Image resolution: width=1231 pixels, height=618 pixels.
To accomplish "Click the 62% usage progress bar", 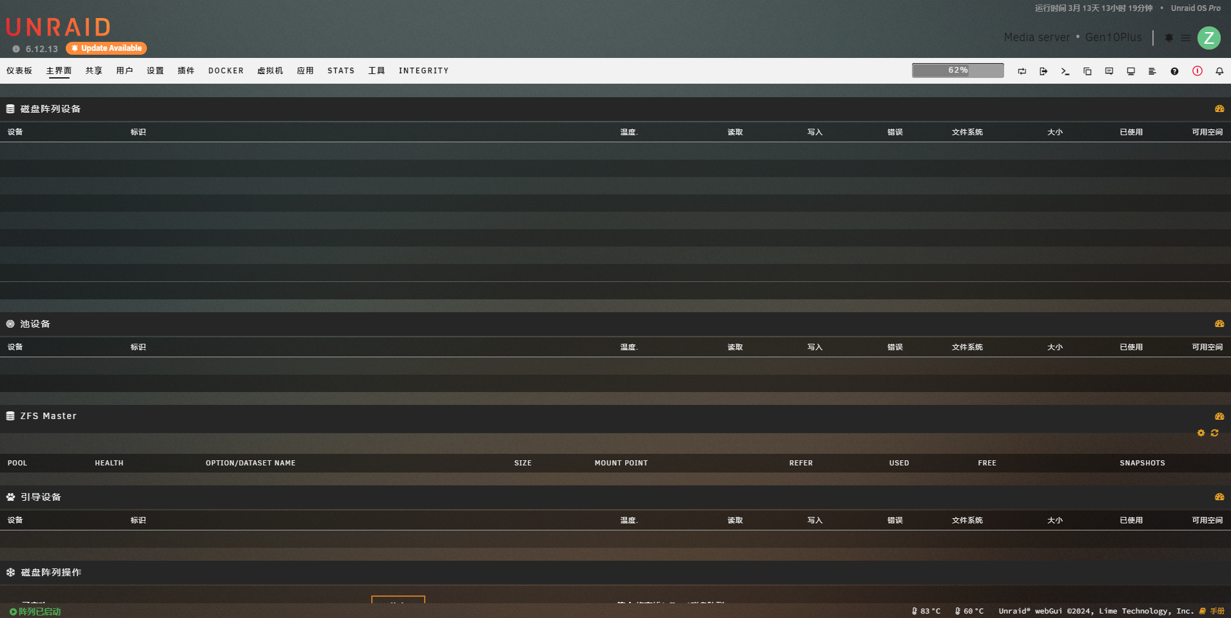I will click(x=958, y=70).
